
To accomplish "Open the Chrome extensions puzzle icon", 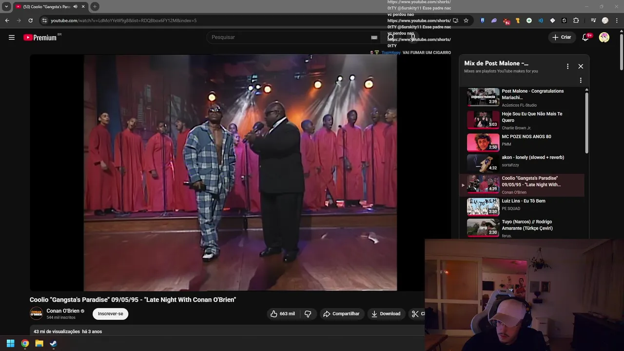I will 576,20.
